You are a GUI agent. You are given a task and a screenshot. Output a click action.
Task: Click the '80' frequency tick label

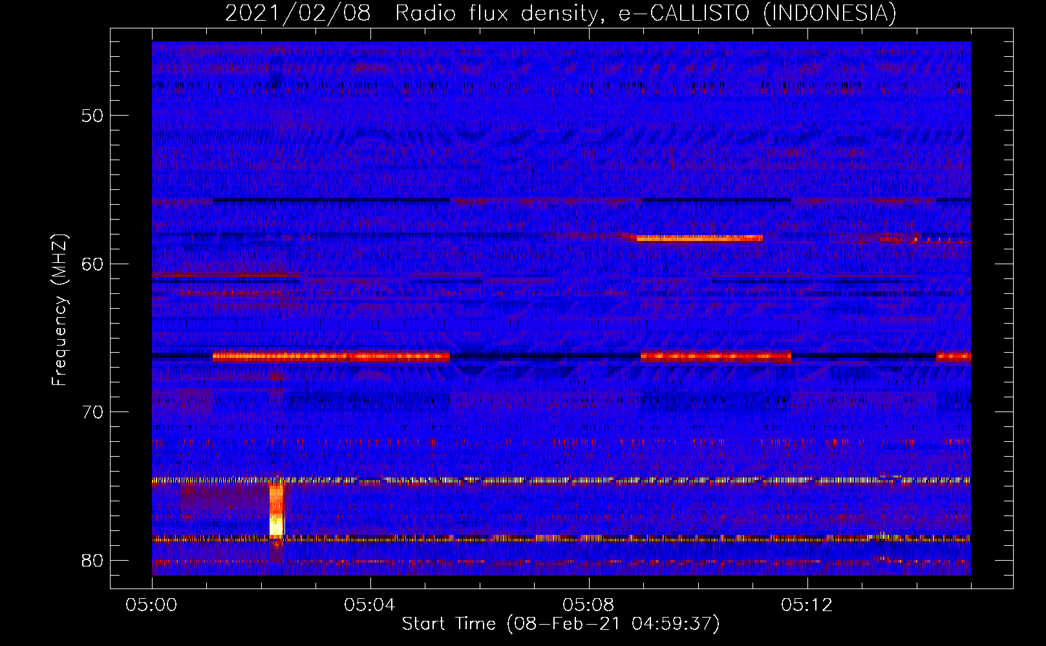(x=93, y=560)
